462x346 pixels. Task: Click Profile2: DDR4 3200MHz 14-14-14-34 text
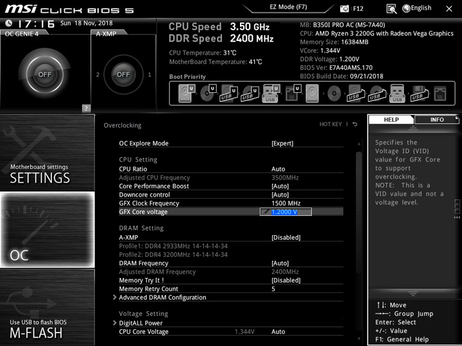(173, 254)
